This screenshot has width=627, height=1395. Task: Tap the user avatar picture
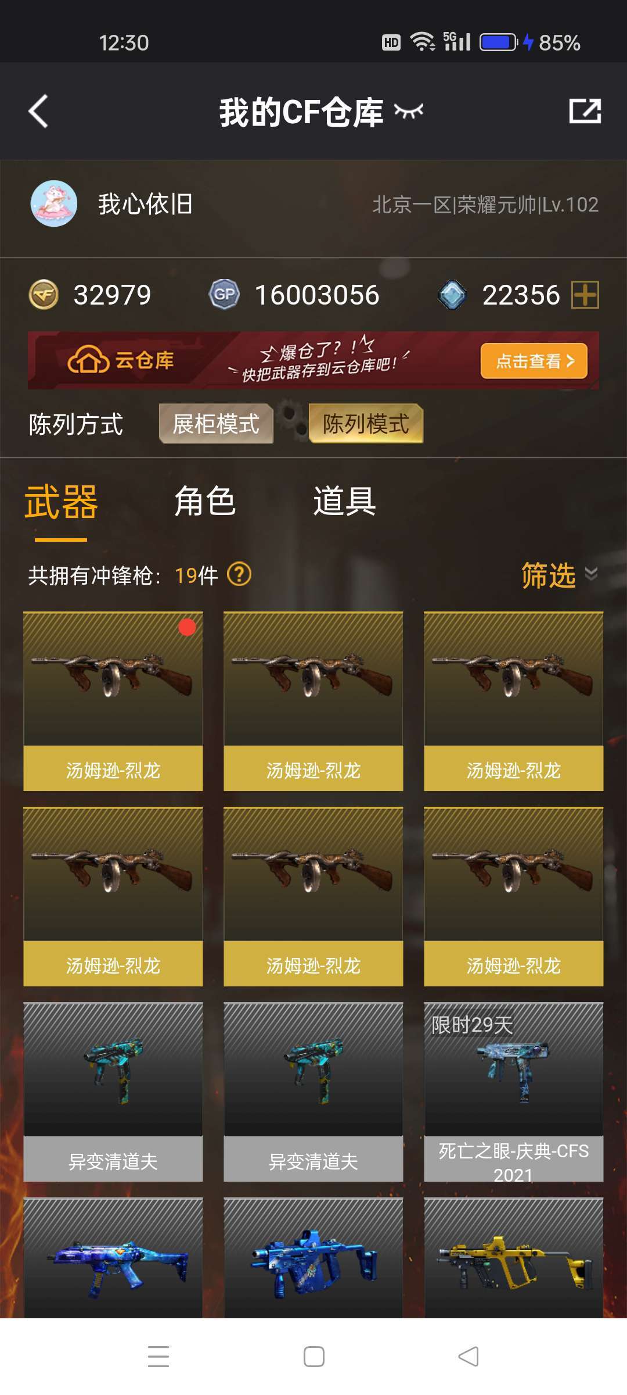pyautogui.click(x=54, y=203)
